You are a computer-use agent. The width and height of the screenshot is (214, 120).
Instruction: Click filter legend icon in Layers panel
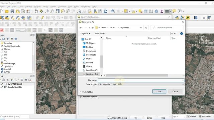coord(12,80)
